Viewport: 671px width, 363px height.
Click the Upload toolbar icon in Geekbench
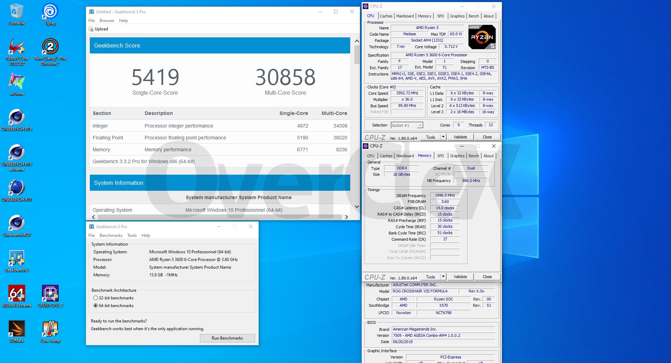pyautogui.click(x=91, y=29)
